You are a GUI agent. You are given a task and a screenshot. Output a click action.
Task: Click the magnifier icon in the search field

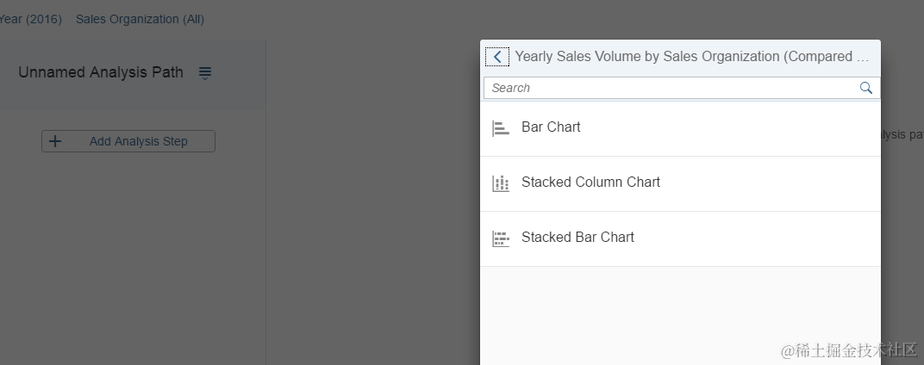865,88
